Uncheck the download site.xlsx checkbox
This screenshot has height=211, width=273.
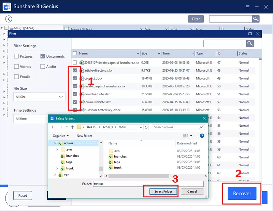(75, 94)
